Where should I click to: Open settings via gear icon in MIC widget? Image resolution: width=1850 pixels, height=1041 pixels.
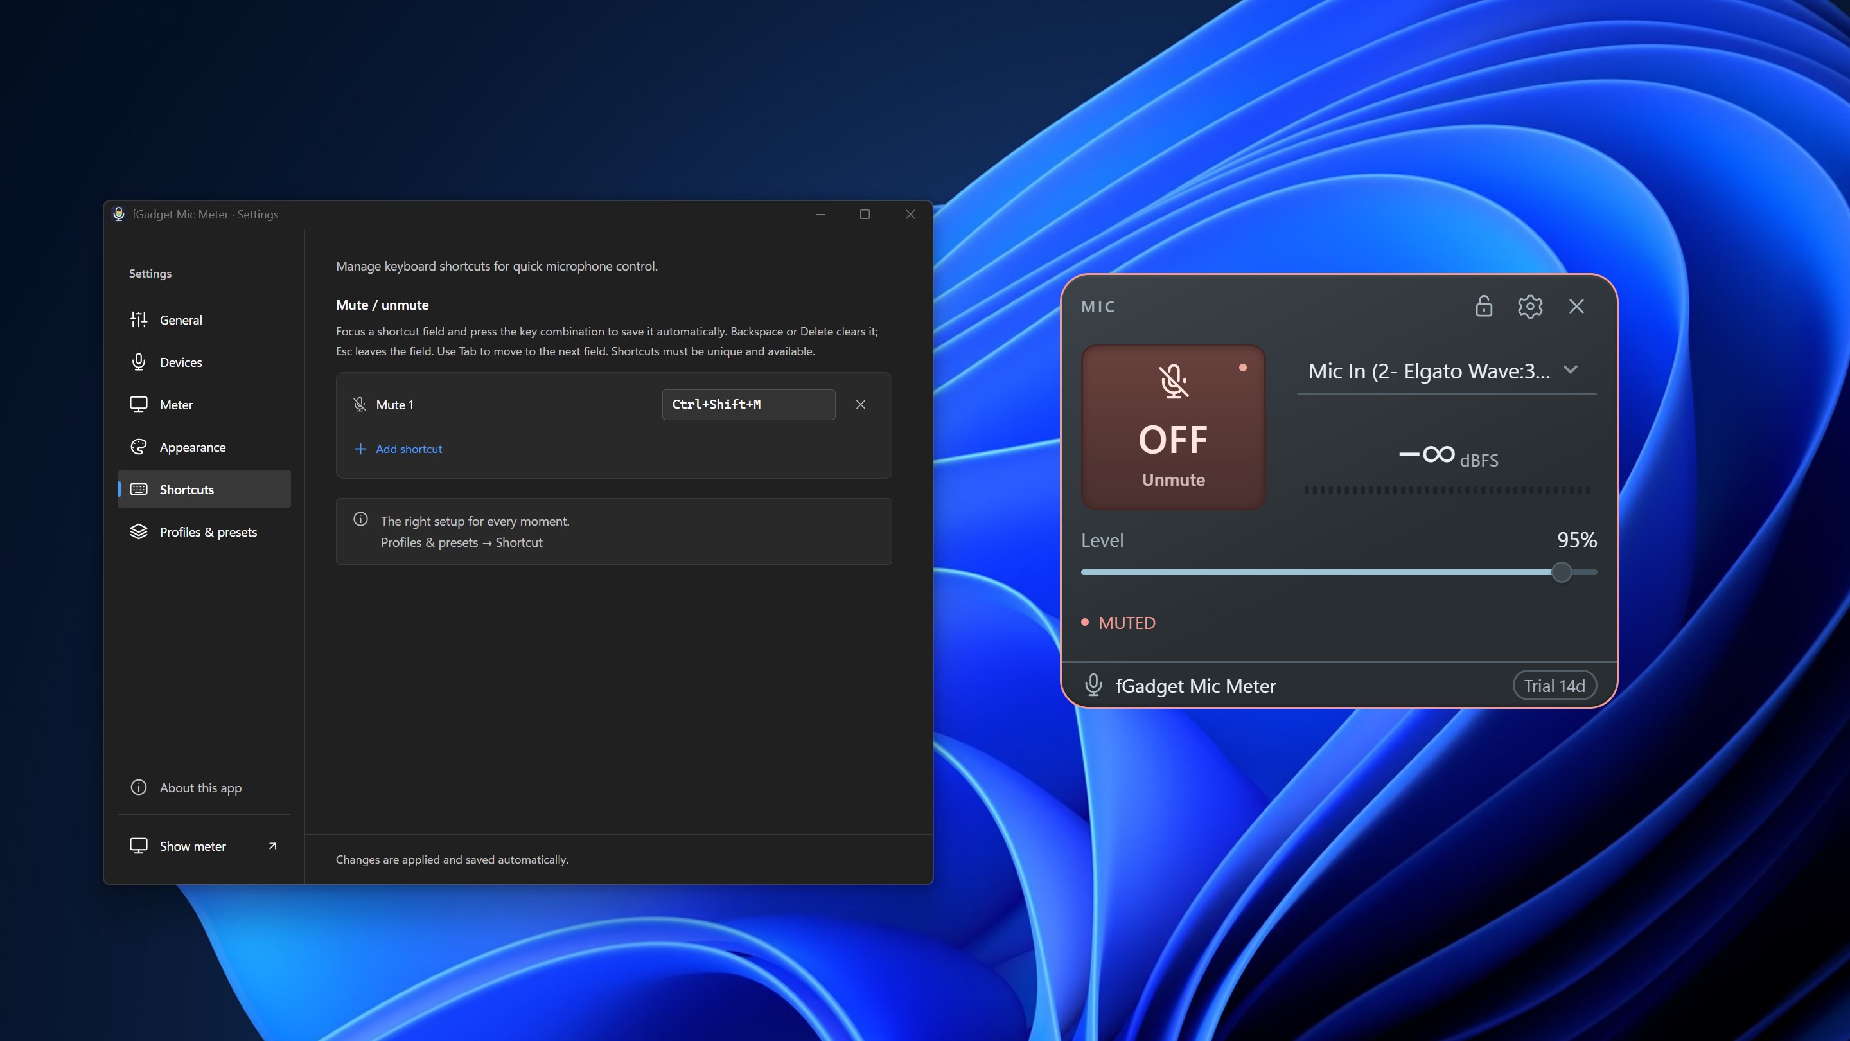1529,306
